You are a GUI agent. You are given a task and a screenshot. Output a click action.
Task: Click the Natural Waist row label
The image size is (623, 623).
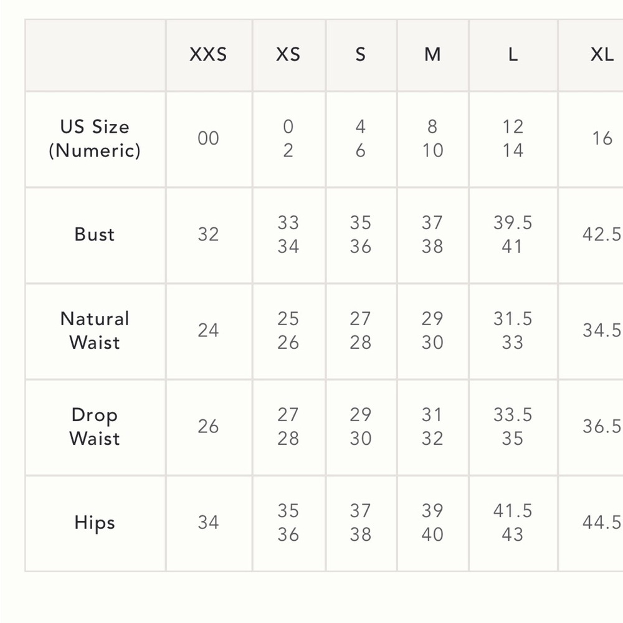point(95,331)
